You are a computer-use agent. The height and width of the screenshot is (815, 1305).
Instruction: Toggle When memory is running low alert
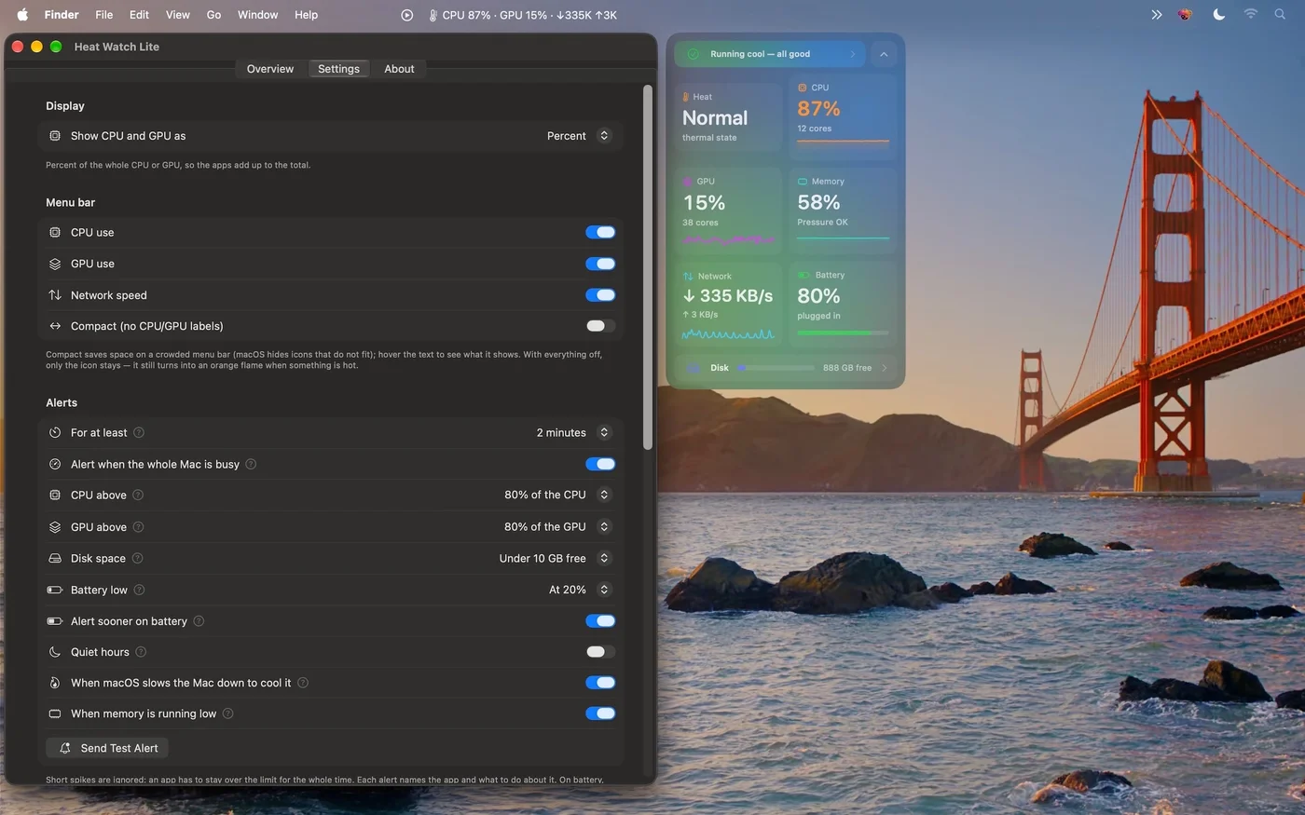[600, 713]
